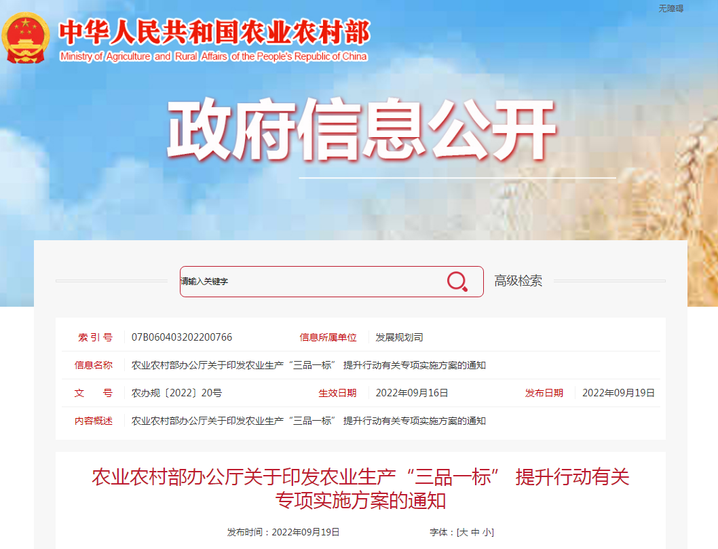
Task: Click the 文号 label
Action: pos(93,393)
